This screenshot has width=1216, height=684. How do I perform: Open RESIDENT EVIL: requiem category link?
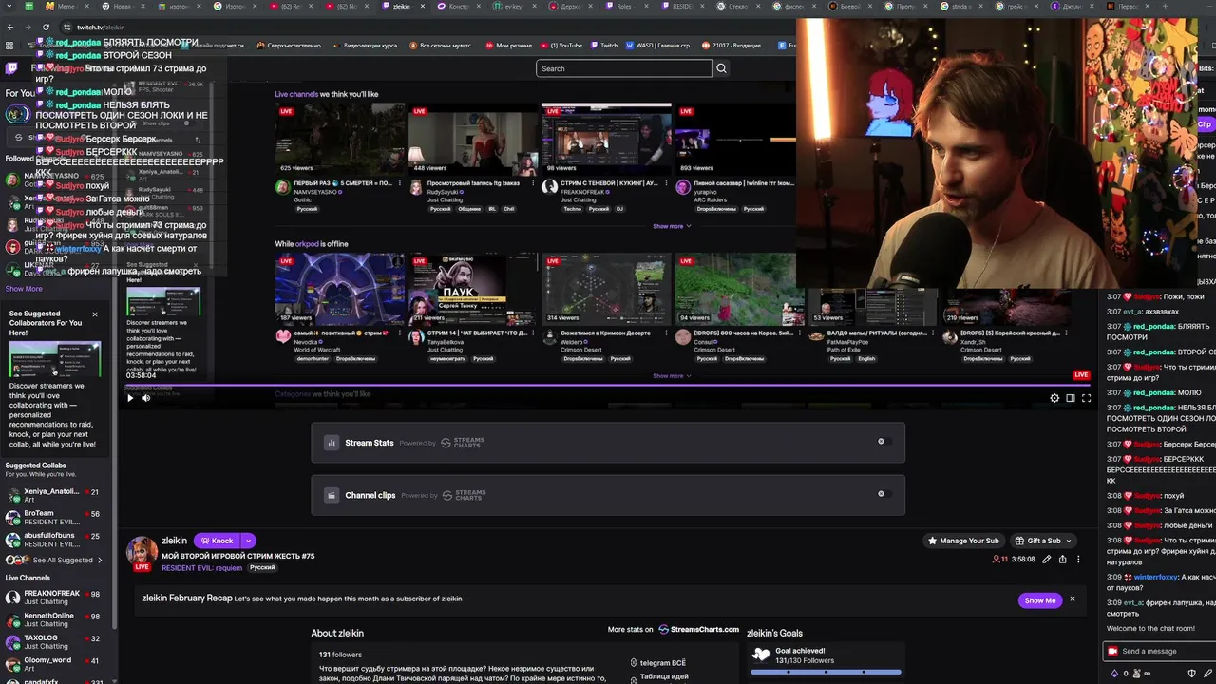[201, 568]
